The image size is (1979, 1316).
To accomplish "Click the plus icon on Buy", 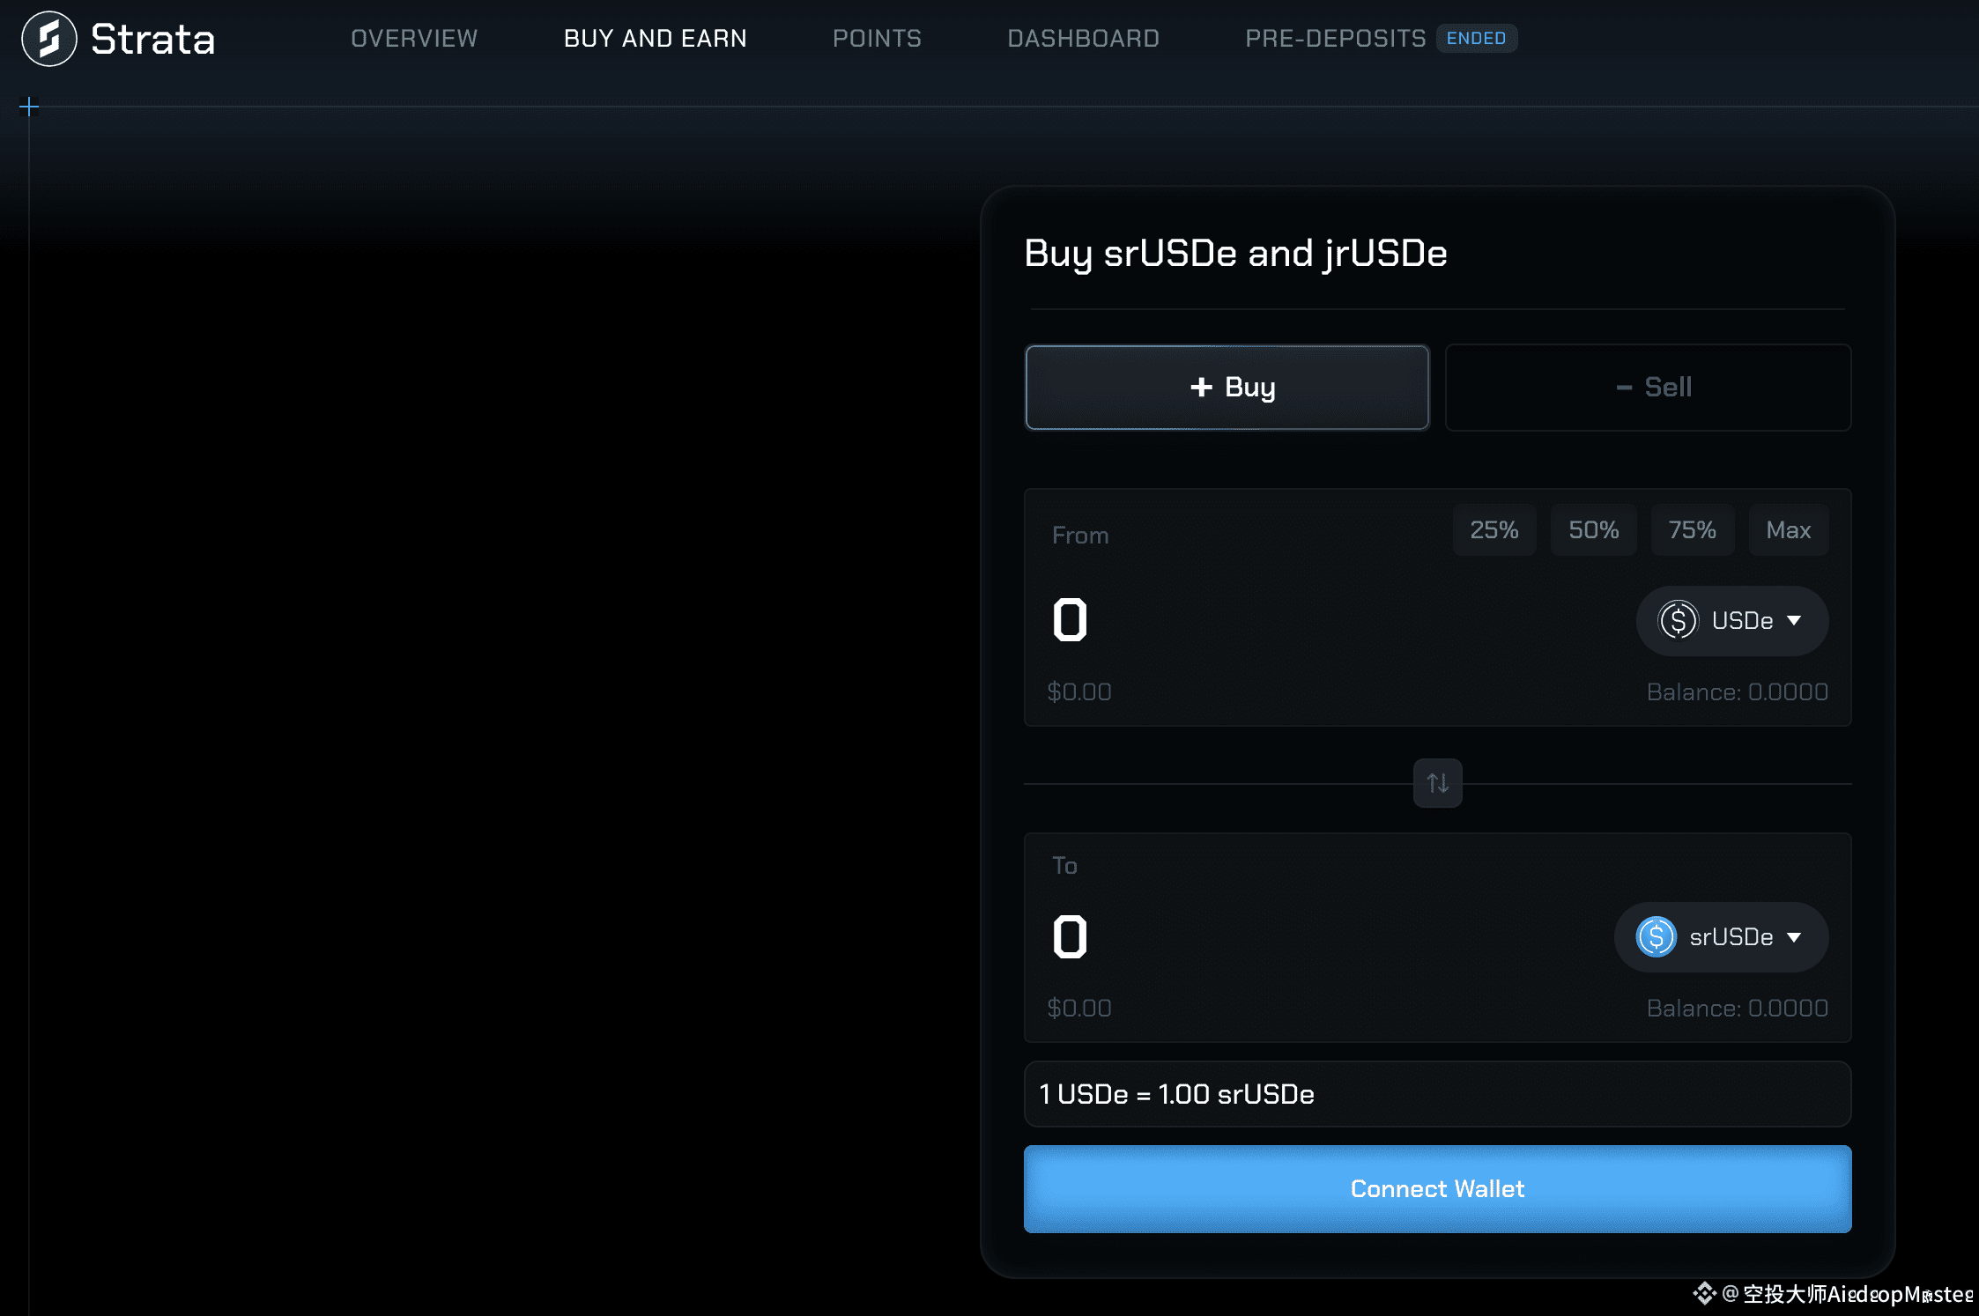I will (1201, 387).
